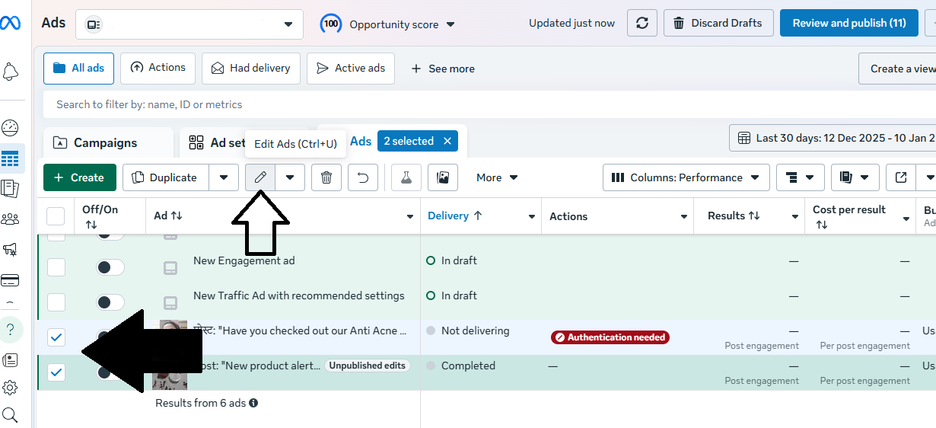The height and width of the screenshot is (428, 936).
Task: Open the Opportunity score dropdown
Action: [x=388, y=24]
